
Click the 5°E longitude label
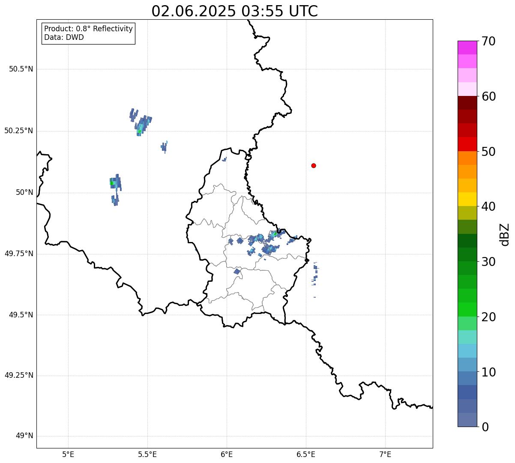point(68,454)
